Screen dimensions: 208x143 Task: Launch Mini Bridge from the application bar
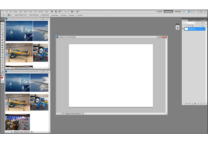(56, 12)
